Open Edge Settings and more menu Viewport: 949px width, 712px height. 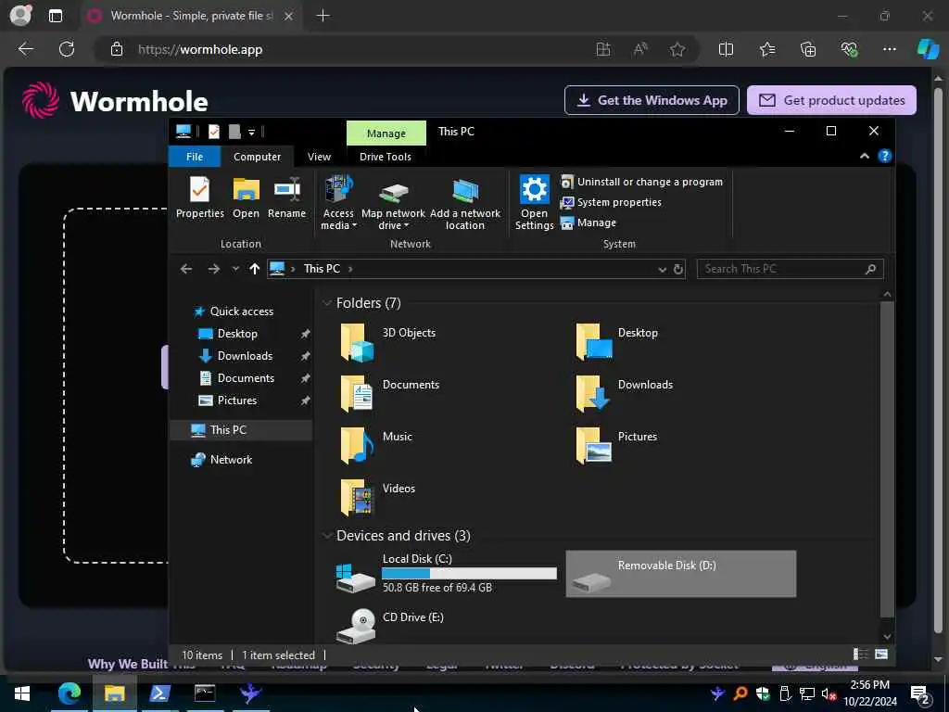point(889,49)
